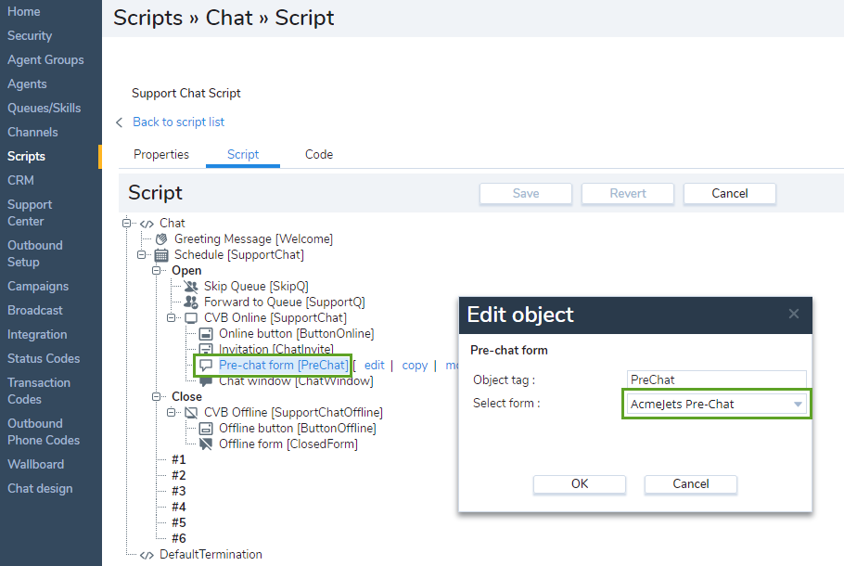
Task: Open Outbound Phone Codes in sidebar
Action: (44, 431)
